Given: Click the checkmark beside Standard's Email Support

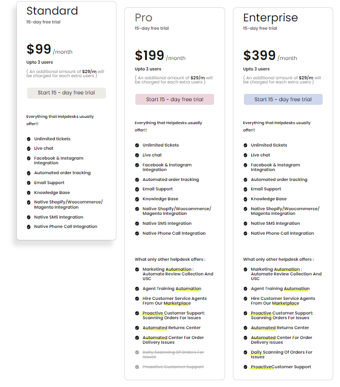Looking at the screenshot, I should click(x=29, y=183).
